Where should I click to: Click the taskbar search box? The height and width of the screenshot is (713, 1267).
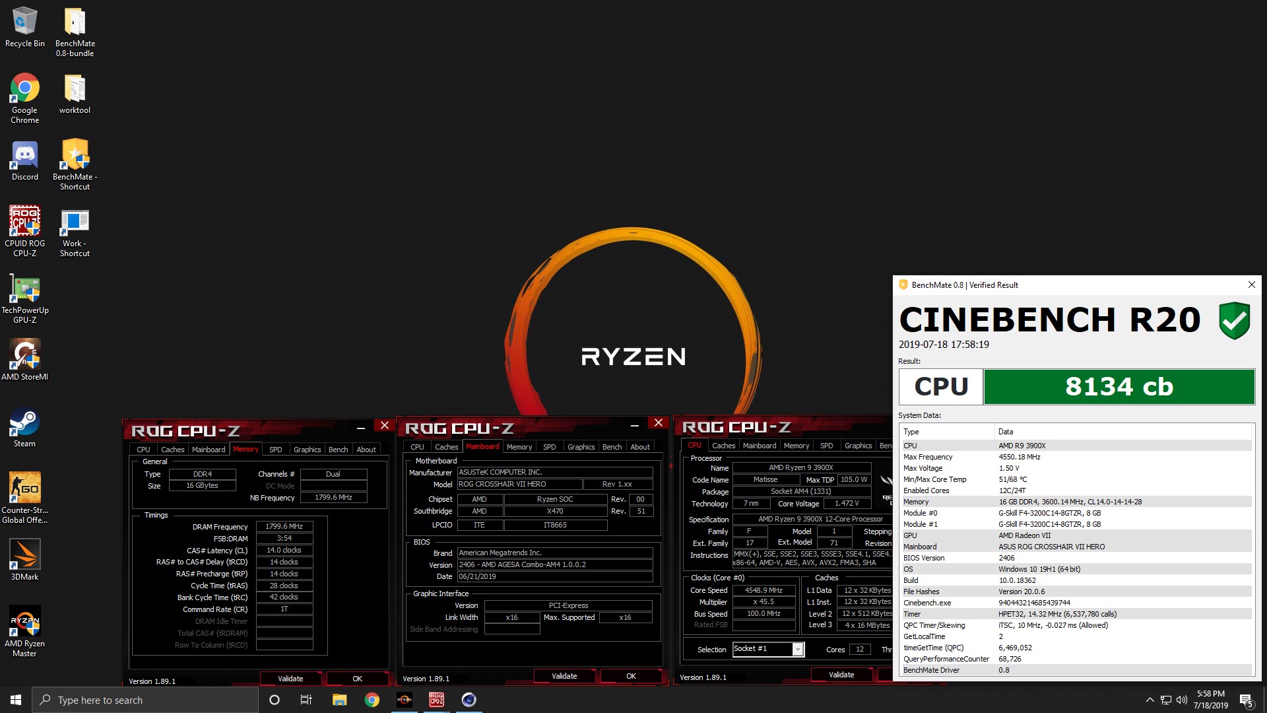(x=145, y=700)
